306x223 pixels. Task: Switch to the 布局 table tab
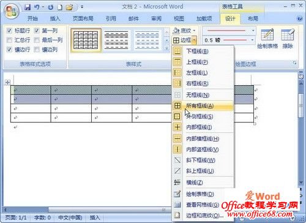point(253,18)
